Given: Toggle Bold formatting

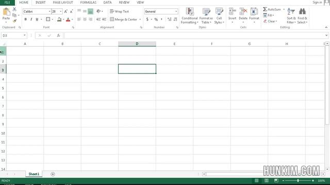Looking at the screenshot, I should (25, 20).
